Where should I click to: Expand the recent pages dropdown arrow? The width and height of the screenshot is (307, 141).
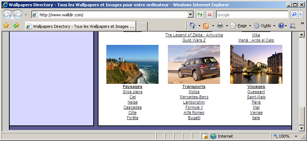(x=26, y=15)
